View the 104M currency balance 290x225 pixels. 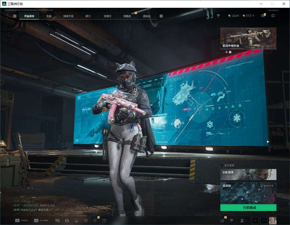234,16
